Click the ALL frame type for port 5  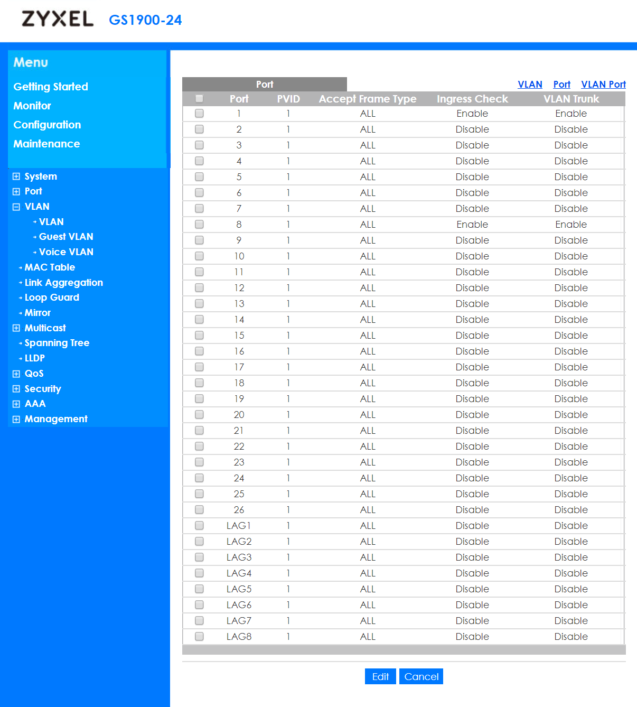click(x=368, y=177)
